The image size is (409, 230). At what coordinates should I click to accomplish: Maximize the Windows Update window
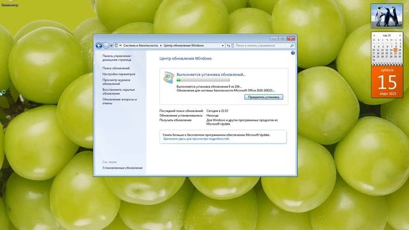point(282,38)
